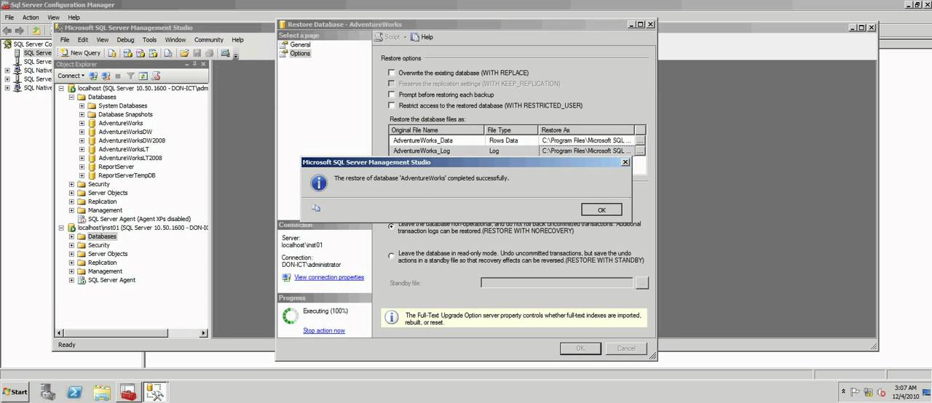Click the Connect Object Explorer icon
The image size is (932, 403).
(x=94, y=76)
